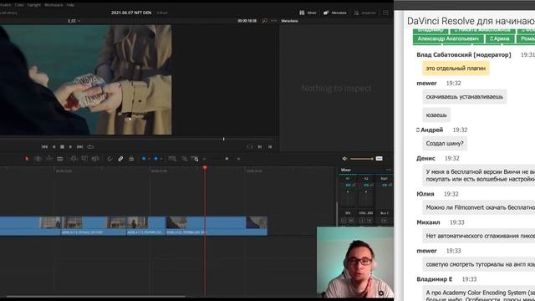
Task: Click the Bus1 channel EQ button in Mixer
Action: [385, 185]
